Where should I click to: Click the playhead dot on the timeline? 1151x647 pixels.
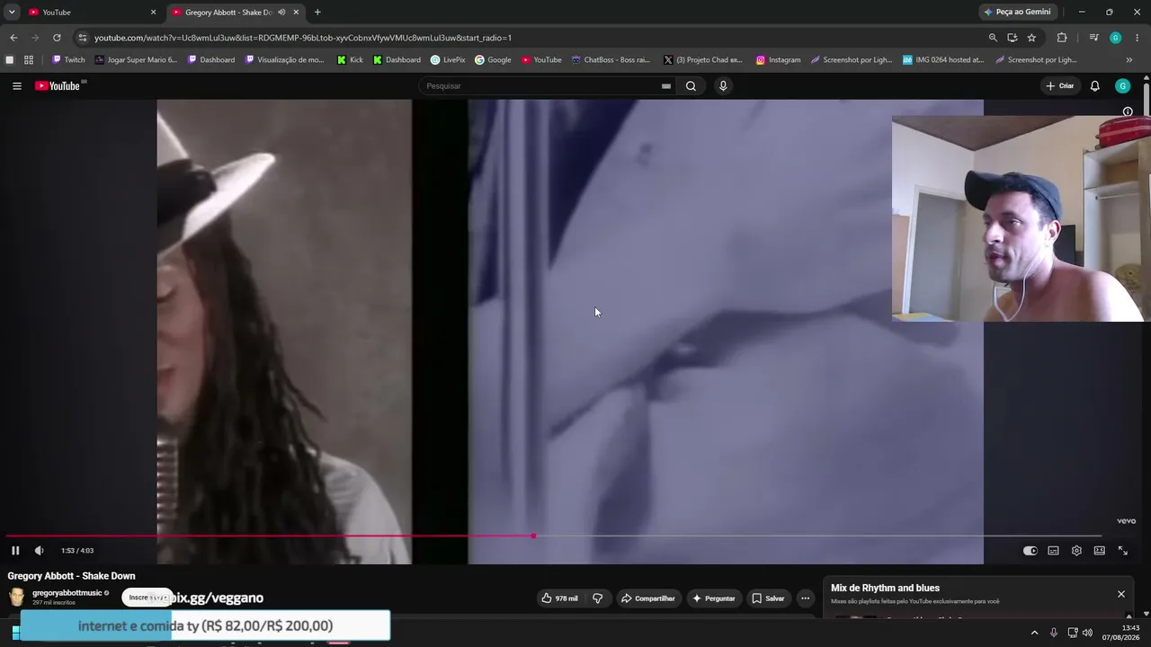(533, 536)
